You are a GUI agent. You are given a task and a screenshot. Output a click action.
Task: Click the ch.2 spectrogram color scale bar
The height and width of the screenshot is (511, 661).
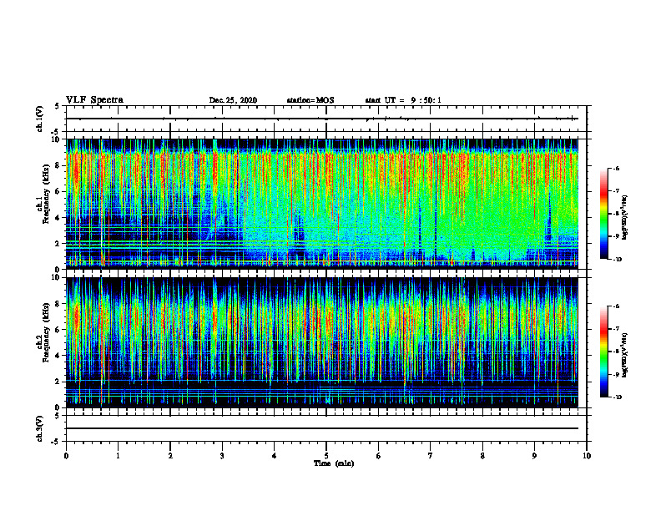(603, 352)
